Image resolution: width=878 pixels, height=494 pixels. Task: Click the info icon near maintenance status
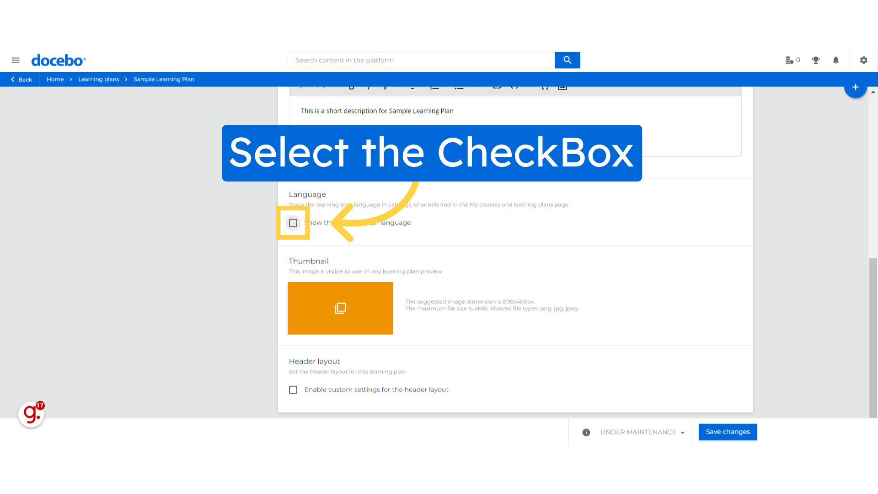pyautogui.click(x=586, y=432)
